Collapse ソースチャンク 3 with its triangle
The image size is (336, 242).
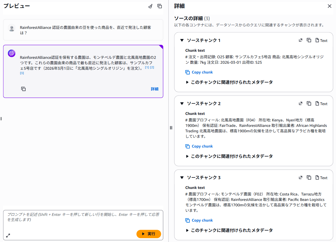coord(182,177)
